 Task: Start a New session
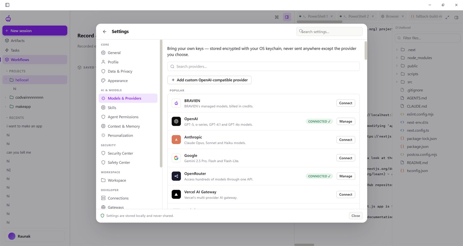coord(35,30)
